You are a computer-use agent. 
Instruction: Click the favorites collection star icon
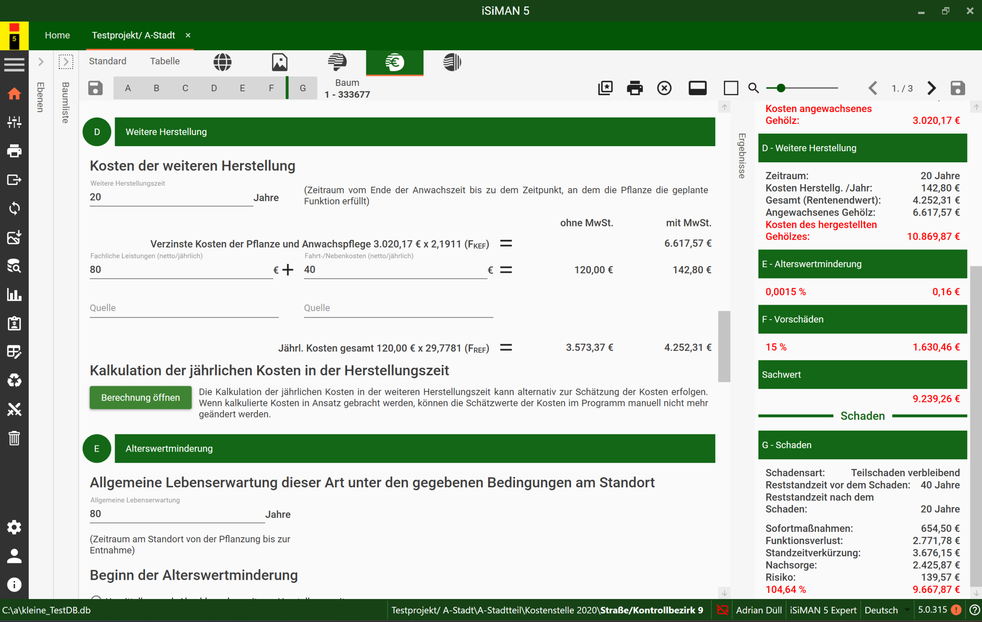605,88
